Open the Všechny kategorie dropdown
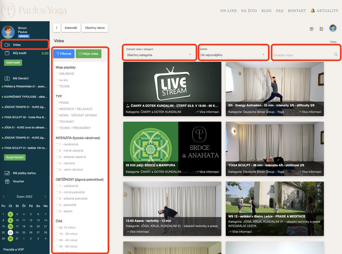The width and height of the screenshot is (342, 254). (159, 55)
